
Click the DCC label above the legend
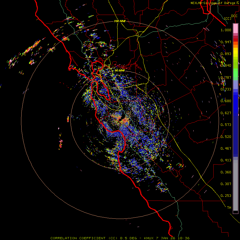pos(234,16)
